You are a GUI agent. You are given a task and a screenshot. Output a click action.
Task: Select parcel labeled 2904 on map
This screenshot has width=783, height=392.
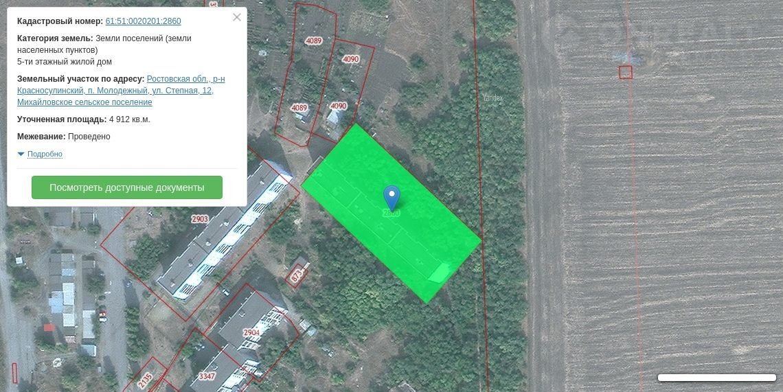pyautogui.click(x=251, y=333)
